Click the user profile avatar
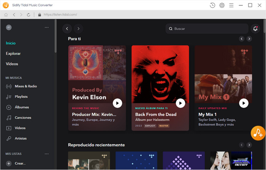This screenshot has height=170, width=266. [9, 27]
